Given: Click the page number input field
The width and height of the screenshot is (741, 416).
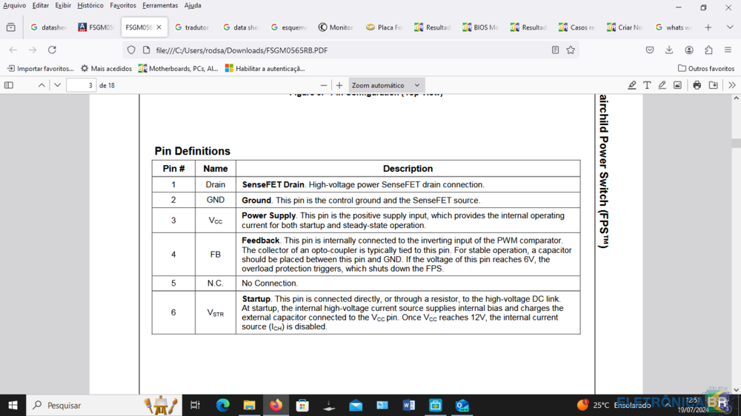Looking at the screenshot, I should (81, 85).
